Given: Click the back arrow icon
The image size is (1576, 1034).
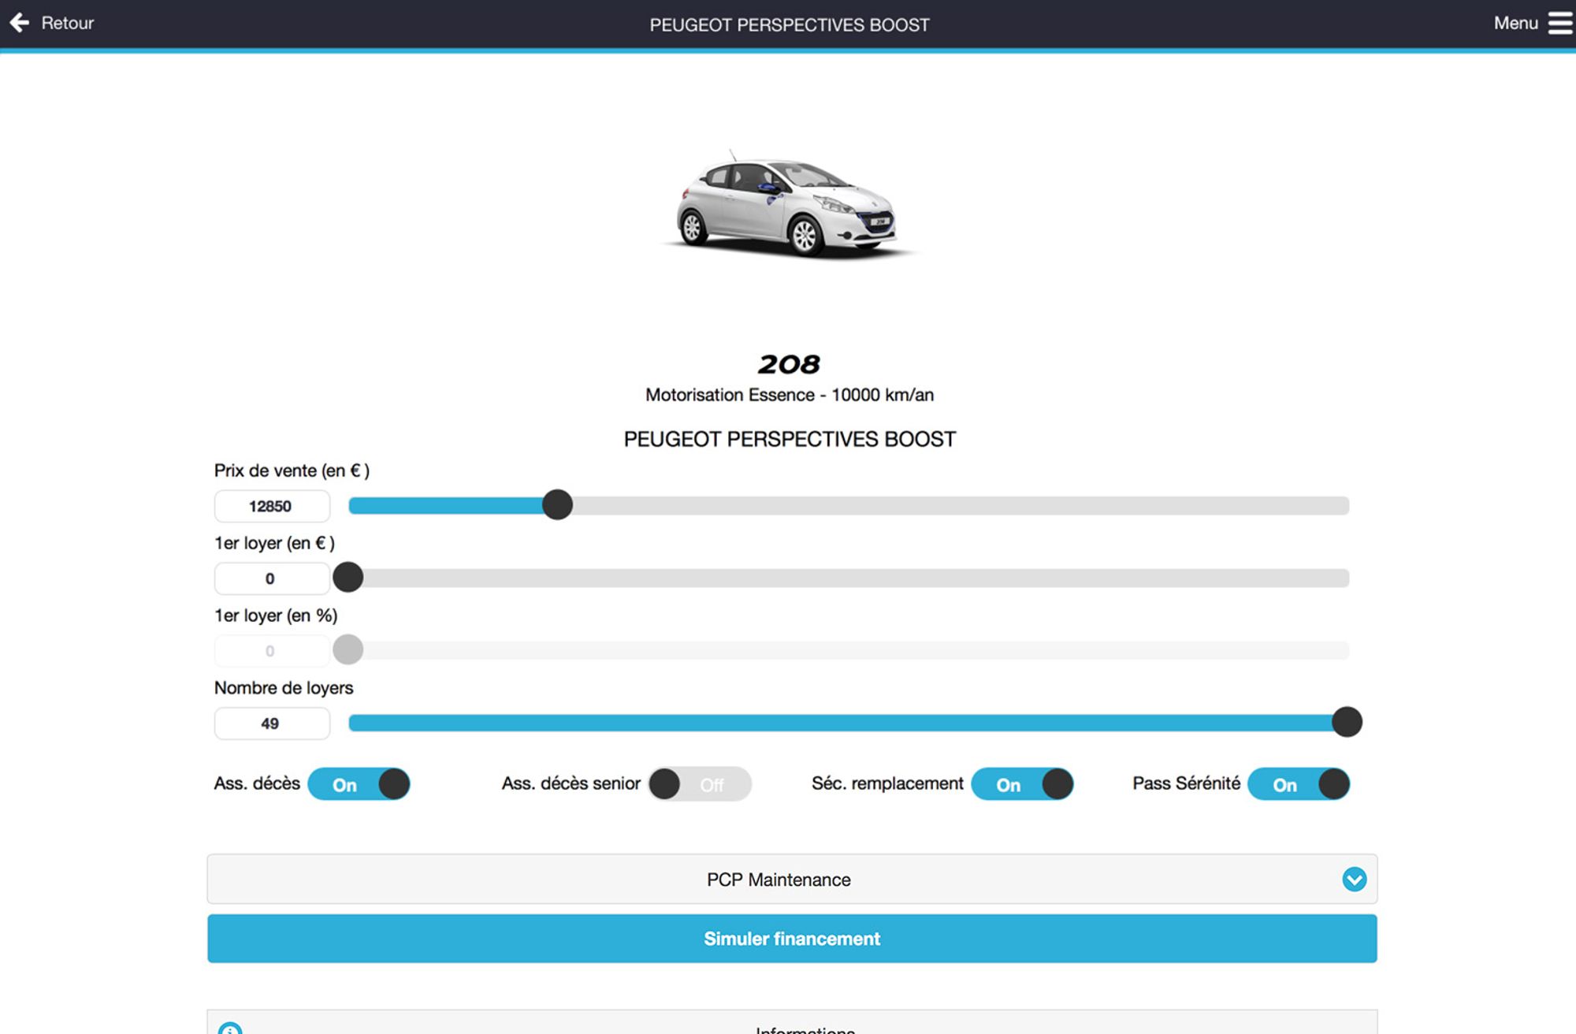Looking at the screenshot, I should (20, 23).
